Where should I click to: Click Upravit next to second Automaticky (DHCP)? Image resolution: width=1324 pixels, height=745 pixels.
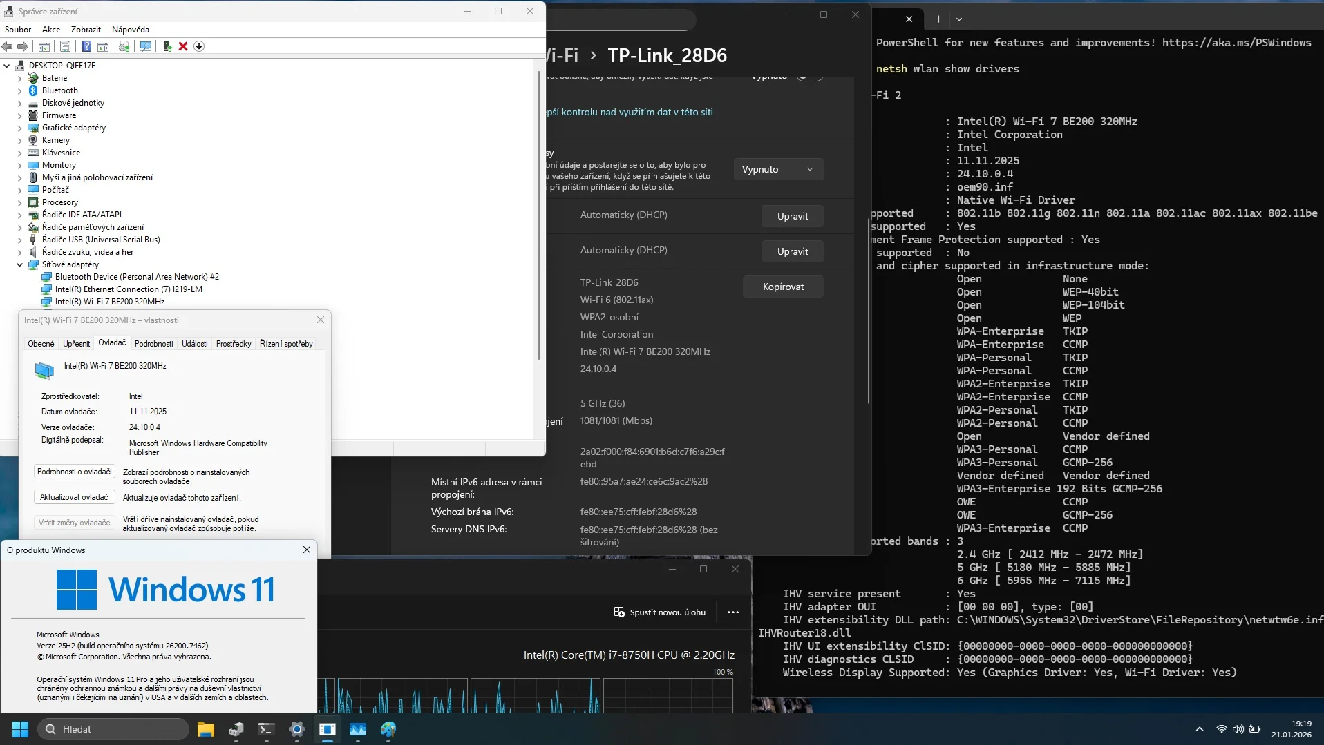793,251
